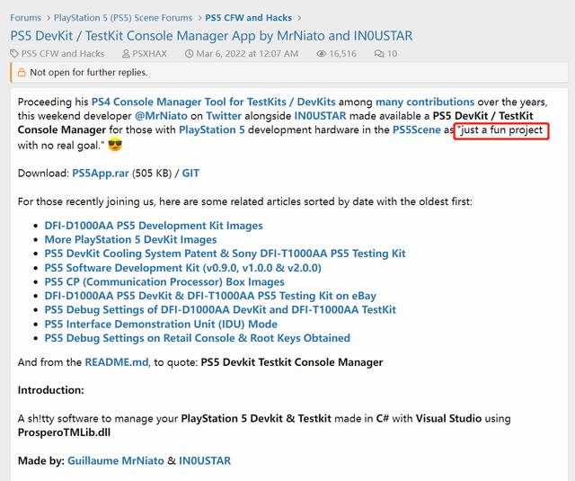Open the @MrNiato mention link

tap(161, 116)
